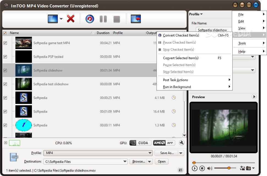This screenshot has width=267, height=176.
Task: Open the Browse dropdown arrow
Action: click(150, 161)
